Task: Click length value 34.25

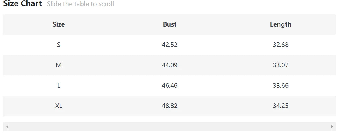Action: (280, 106)
